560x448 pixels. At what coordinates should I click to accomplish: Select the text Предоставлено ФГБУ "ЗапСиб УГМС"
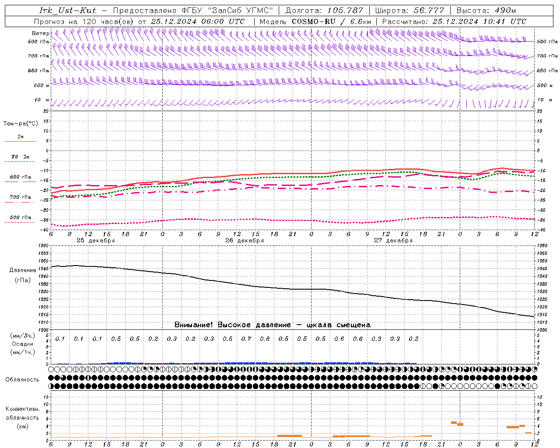coord(193,10)
